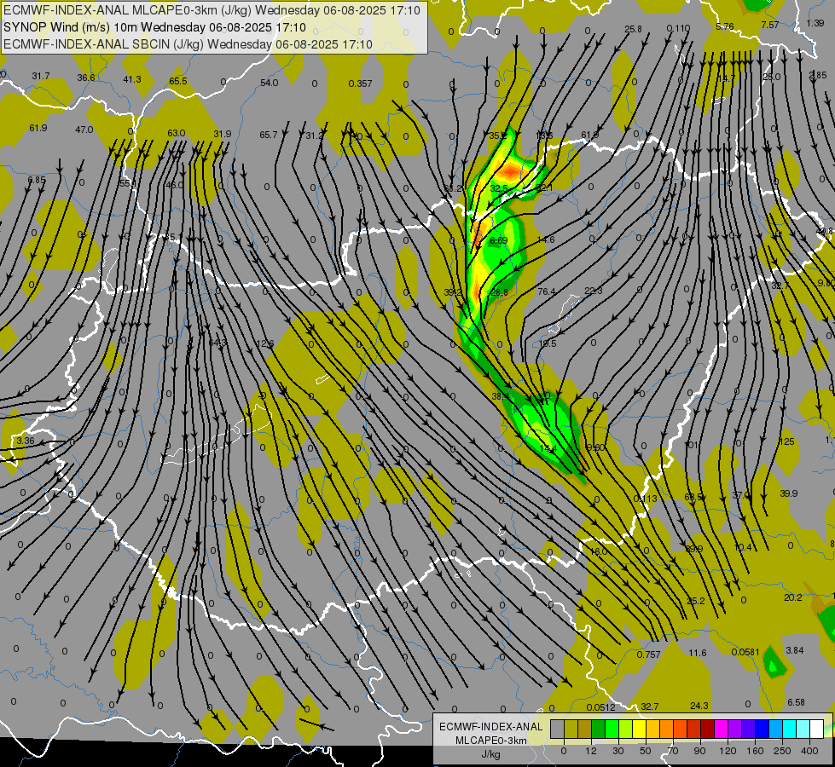The height and width of the screenshot is (767, 835).
Task: Select the legend tick label '90'
Action: [x=699, y=751]
